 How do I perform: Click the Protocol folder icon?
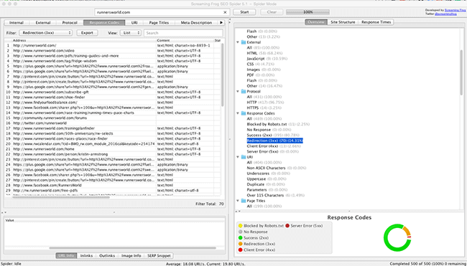pyautogui.click(x=244, y=91)
